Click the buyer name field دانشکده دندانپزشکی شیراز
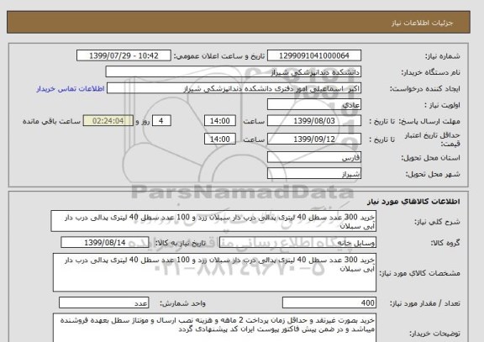The height and width of the screenshot is (342, 484). coord(233,72)
